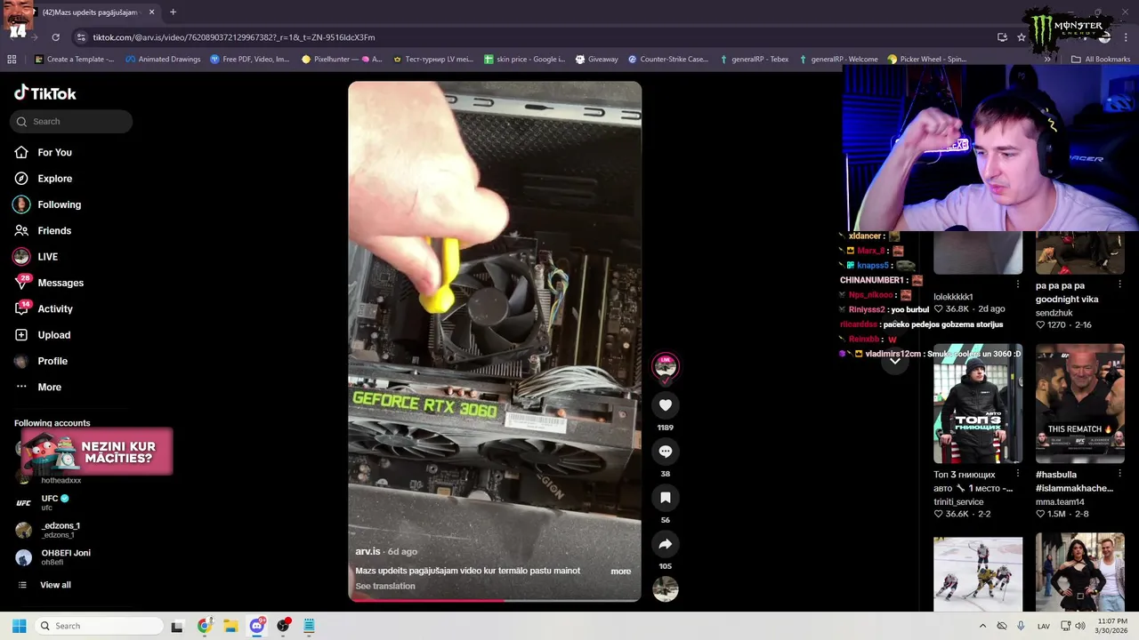1139x640 pixels.
Task: Open options for the #hasbulla video
Action: pyautogui.click(x=1120, y=474)
